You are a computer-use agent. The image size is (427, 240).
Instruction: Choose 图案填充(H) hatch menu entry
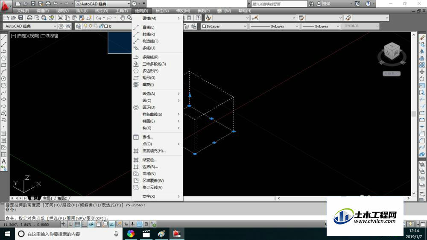(157, 151)
